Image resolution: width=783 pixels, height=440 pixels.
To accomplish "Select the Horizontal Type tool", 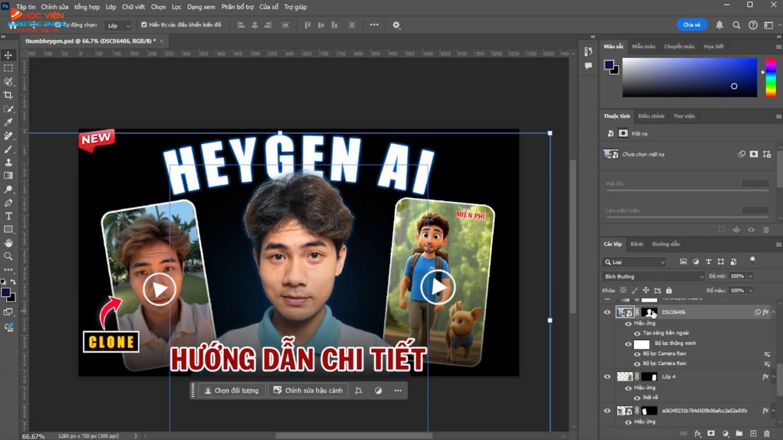I will 8,216.
